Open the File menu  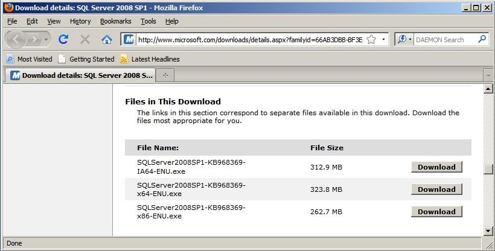12,21
